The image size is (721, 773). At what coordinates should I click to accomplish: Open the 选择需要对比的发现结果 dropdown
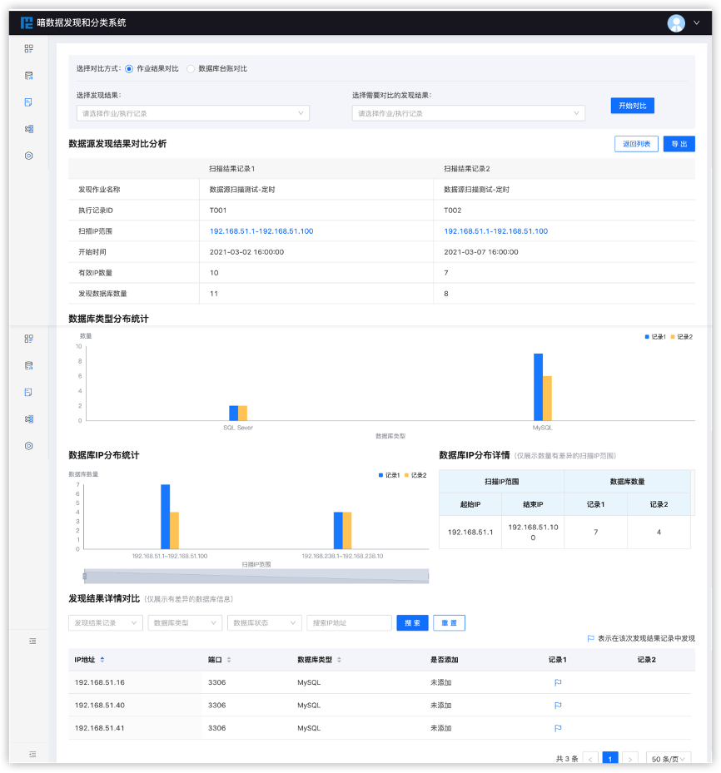tap(468, 113)
